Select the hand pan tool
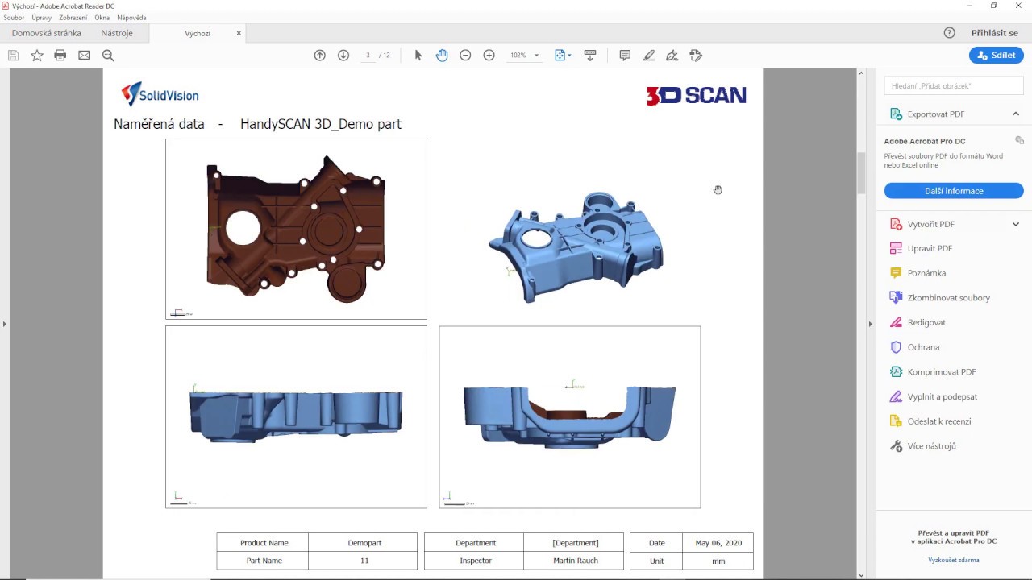This screenshot has width=1032, height=580. pos(442,56)
